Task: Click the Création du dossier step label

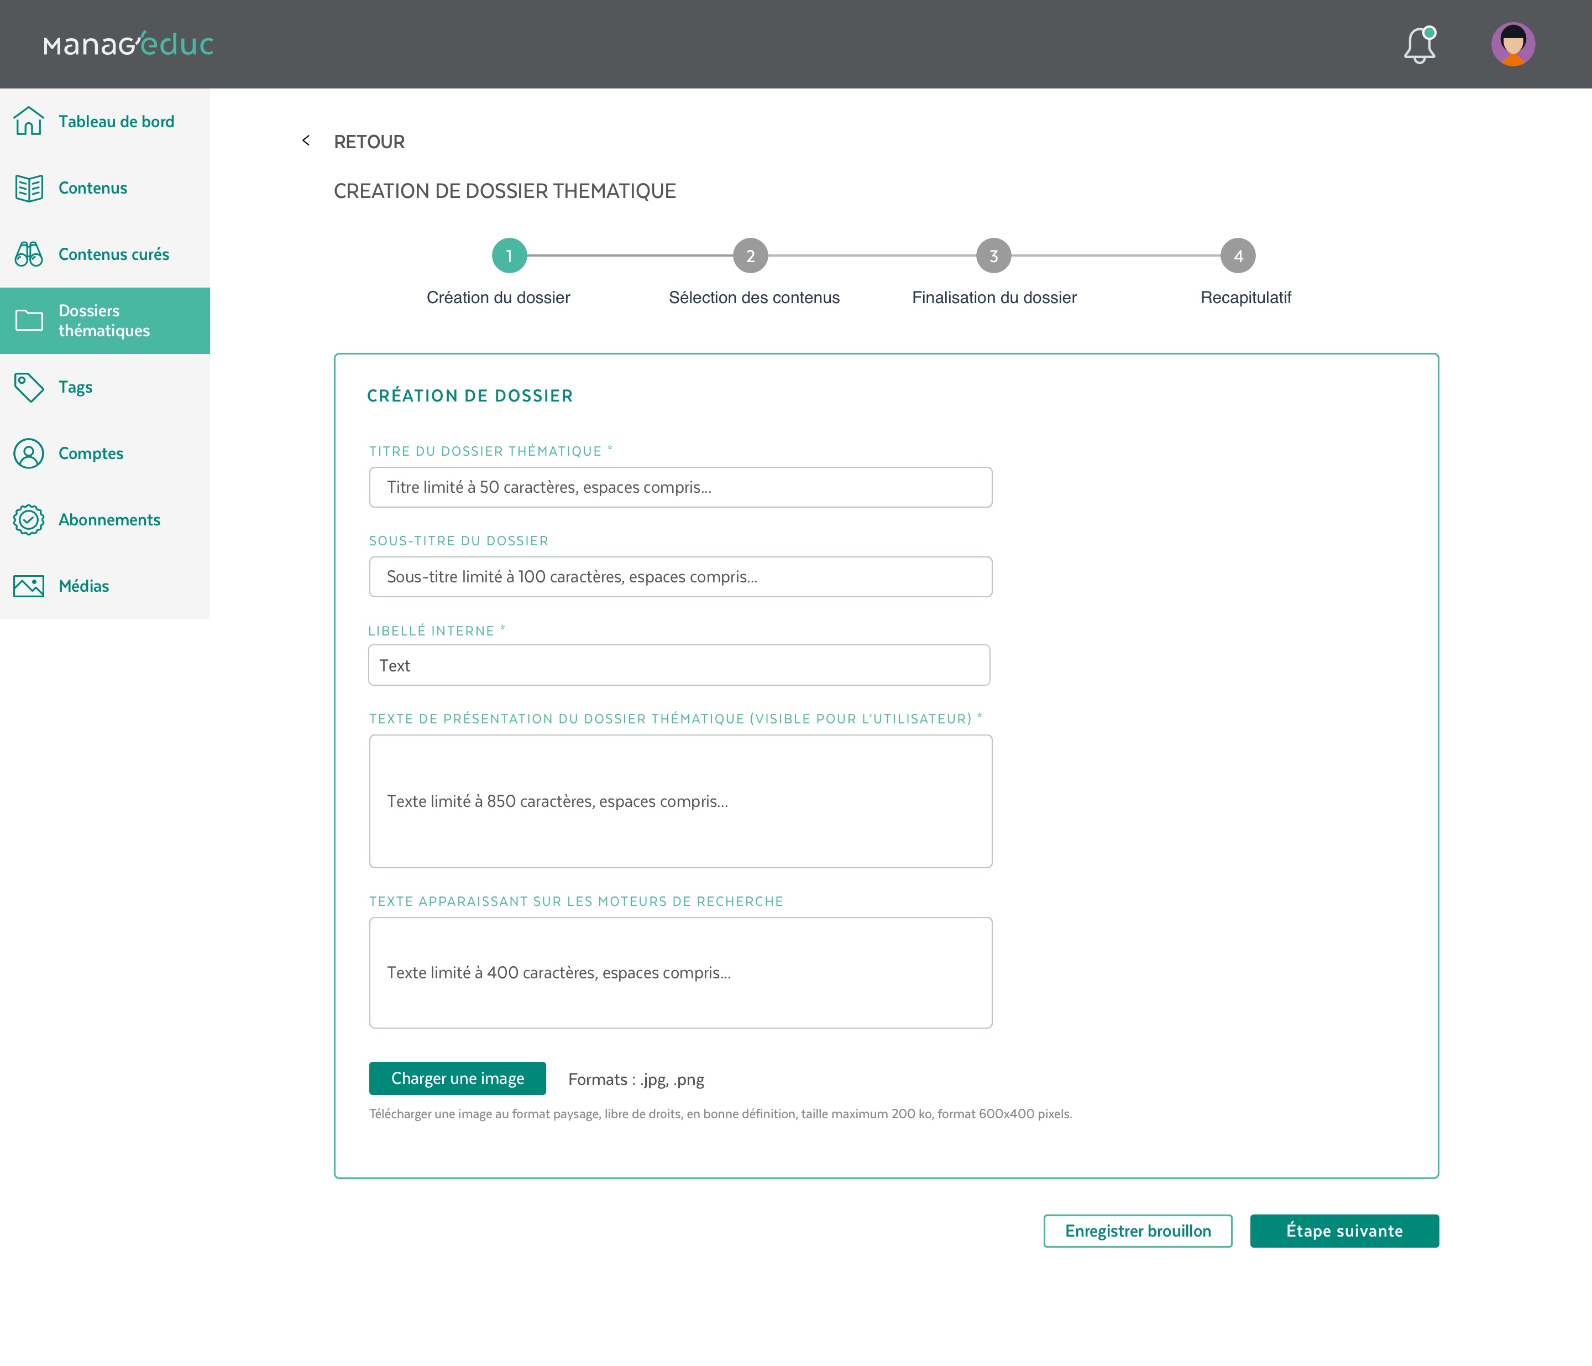Action: point(499,298)
